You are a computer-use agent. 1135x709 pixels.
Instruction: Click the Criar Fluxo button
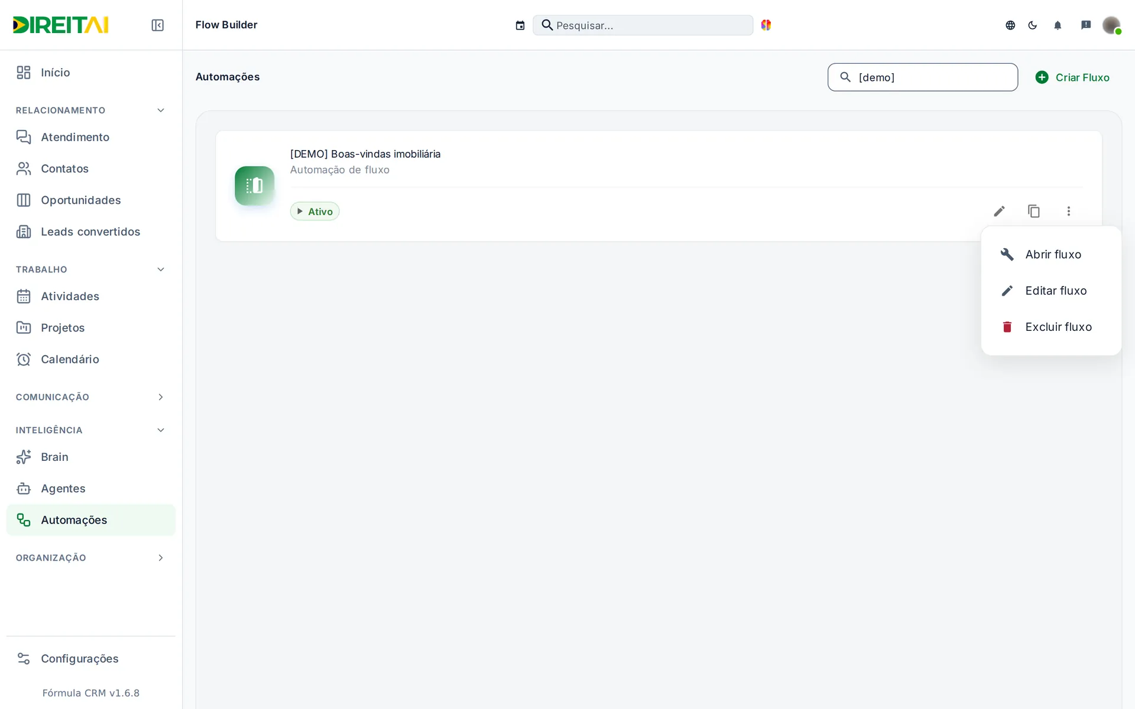tap(1072, 77)
